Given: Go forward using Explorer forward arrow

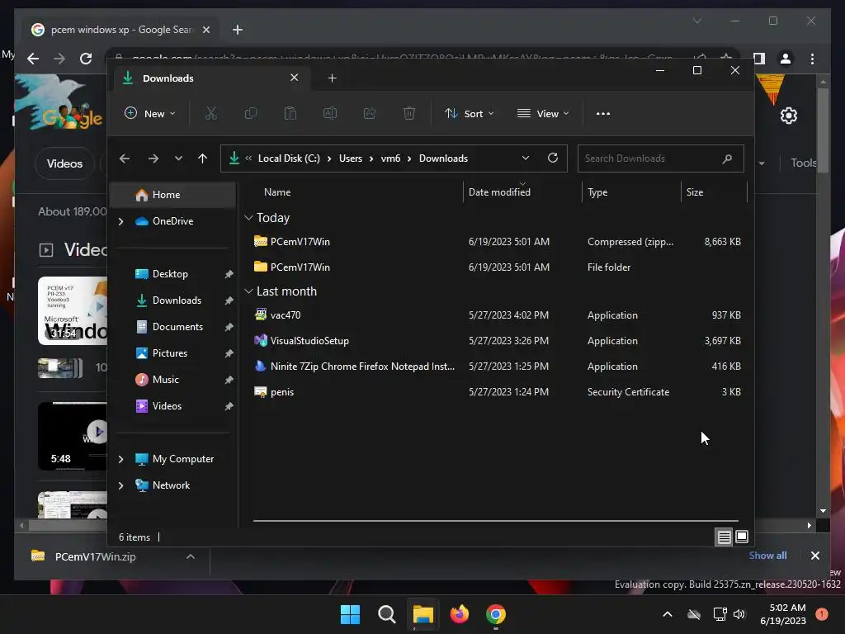Looking at the screenshot, I should click(x=153, y=158).
